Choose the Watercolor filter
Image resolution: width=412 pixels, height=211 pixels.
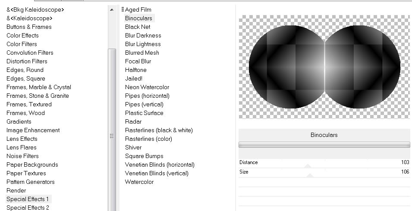pyautogui.click(x=139, y=182)
